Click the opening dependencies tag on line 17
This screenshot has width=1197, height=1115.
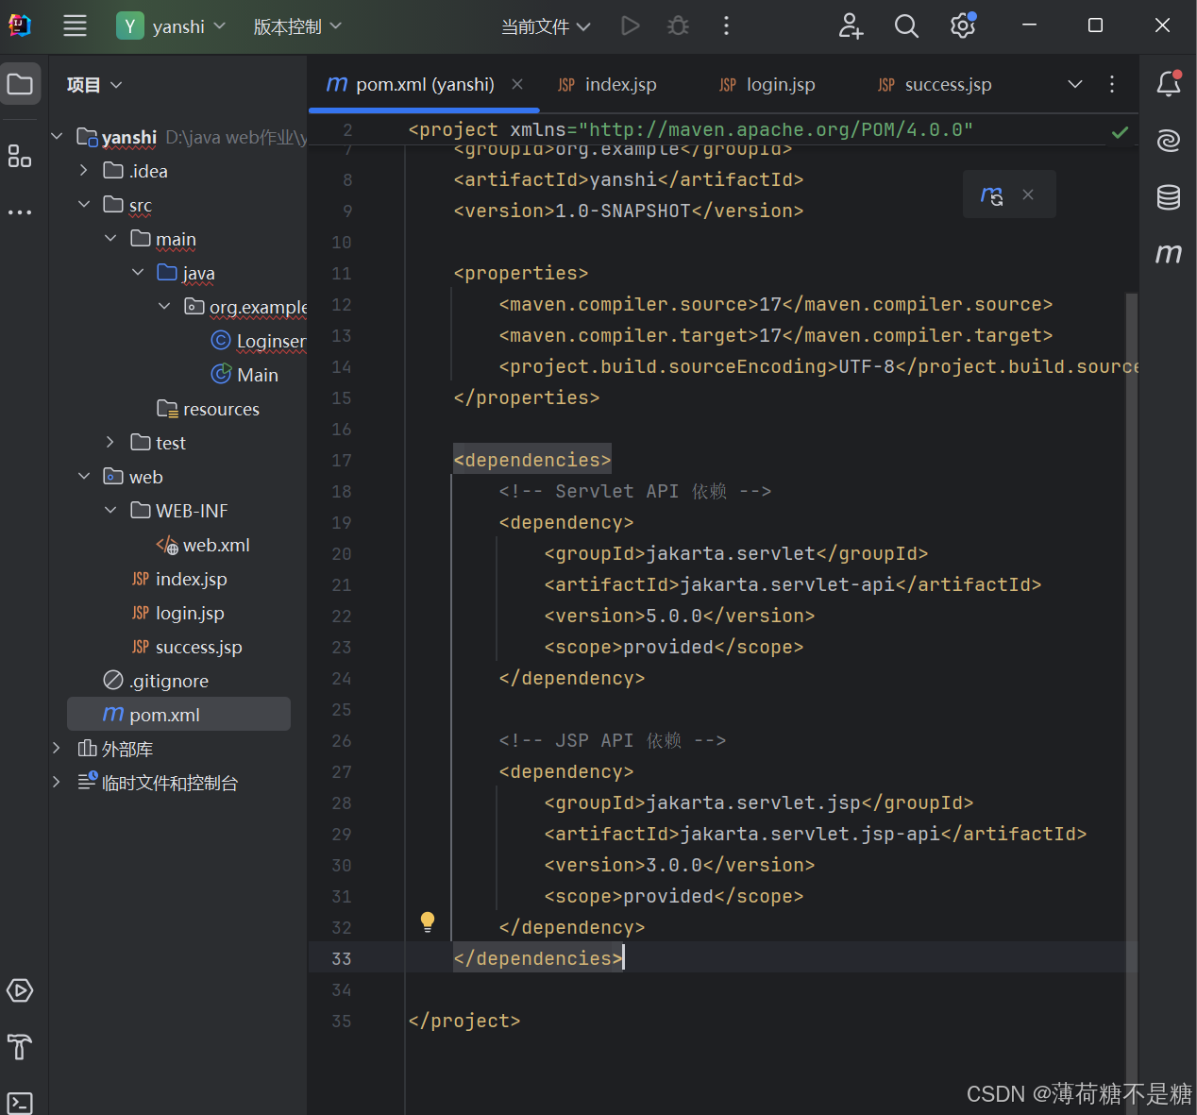tap(532, 460)
